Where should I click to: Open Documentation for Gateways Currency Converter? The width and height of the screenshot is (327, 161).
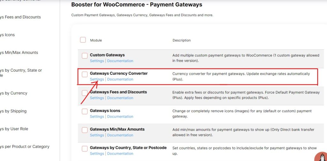coord(120,79)
